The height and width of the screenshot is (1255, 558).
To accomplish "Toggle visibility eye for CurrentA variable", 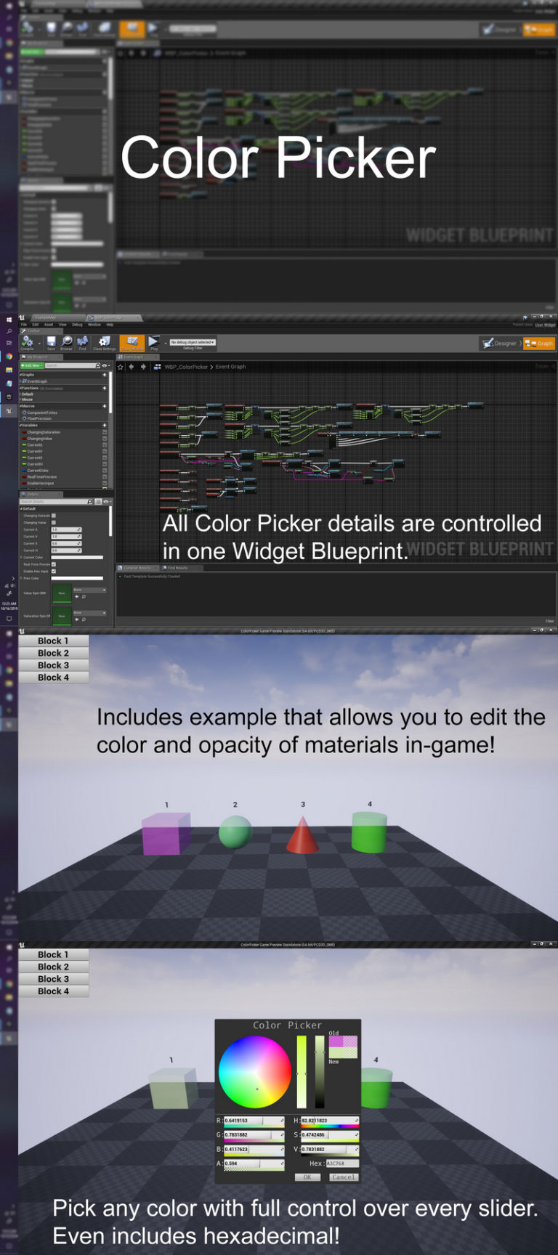I will pyautogui.click(x=105, y=444).
